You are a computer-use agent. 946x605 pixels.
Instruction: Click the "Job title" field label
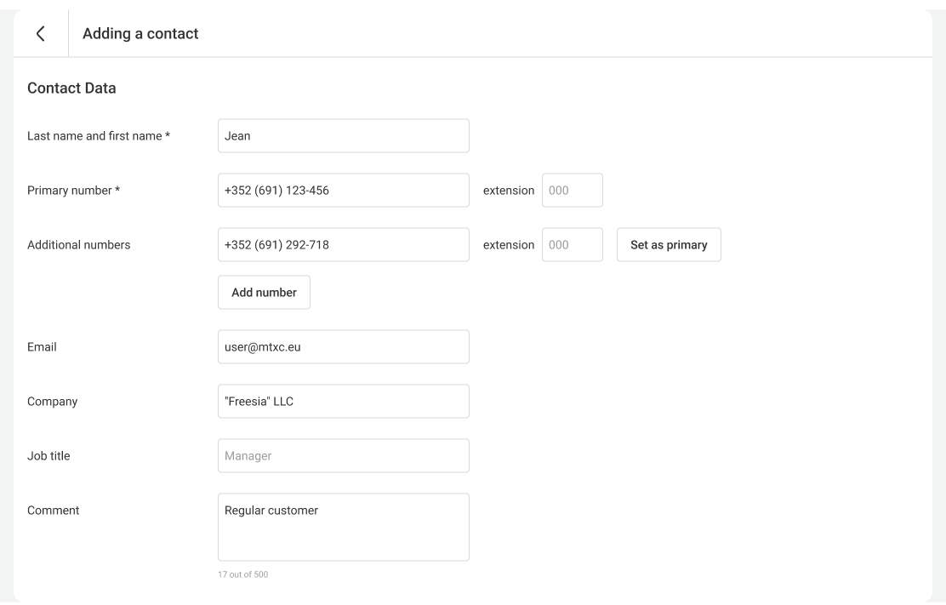[x=48, y=456]
